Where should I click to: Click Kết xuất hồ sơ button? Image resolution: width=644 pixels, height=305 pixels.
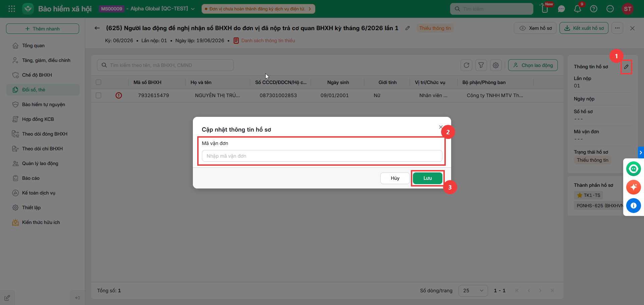[584, 28]
